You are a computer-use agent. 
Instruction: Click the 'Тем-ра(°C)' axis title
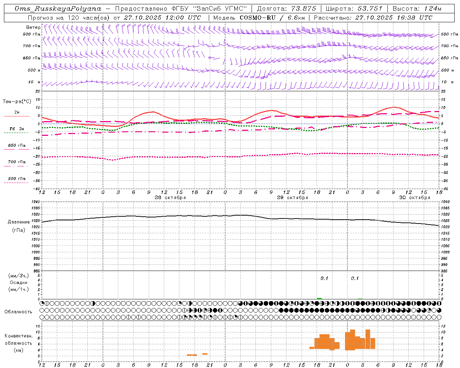pyautogui.click(x=17, y=101)
